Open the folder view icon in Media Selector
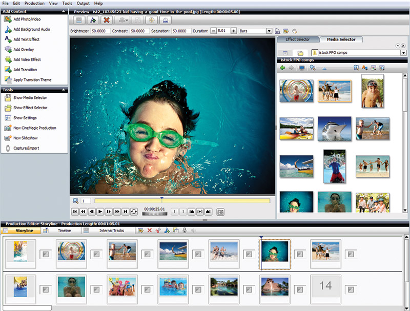 [300, 53]
